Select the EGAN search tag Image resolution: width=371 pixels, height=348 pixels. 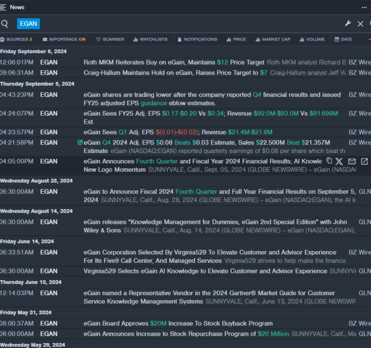click(x=28, y=23)
